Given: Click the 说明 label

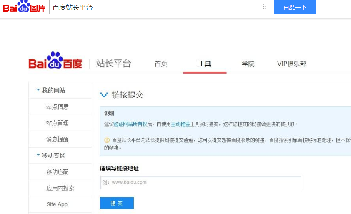Looking at the screenshot, I should pyautogui.click(x=109, y=113).
